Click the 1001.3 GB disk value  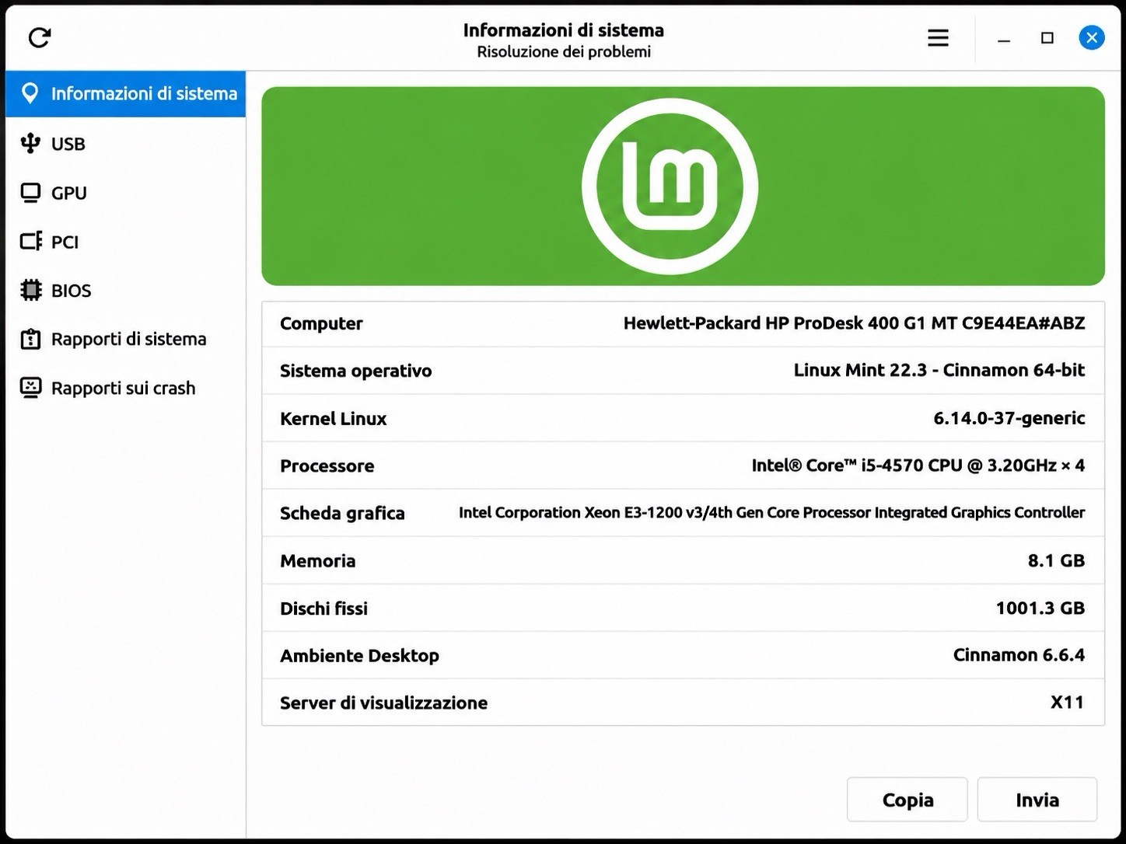(1040, 608)
